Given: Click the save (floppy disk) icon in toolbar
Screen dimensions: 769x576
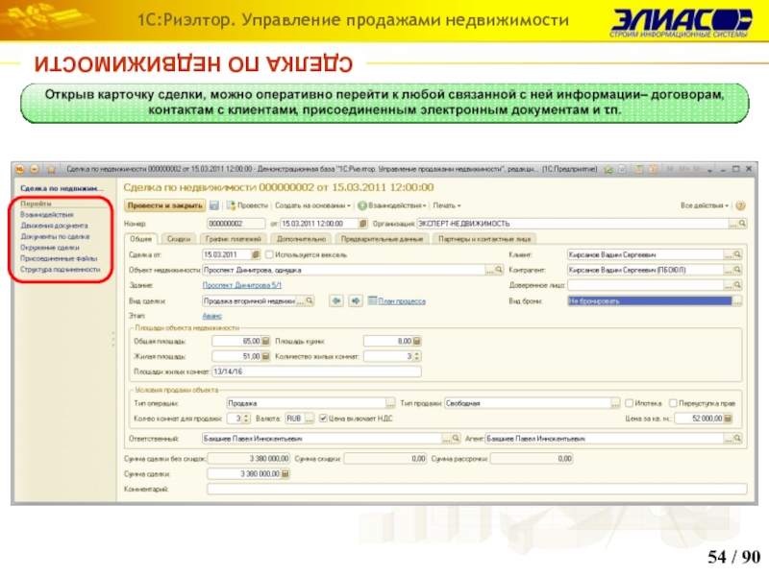Looking at the screenshot, I should tap(214, 205).
